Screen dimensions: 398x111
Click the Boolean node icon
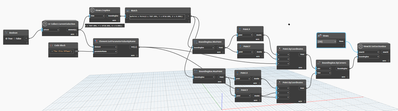pyautogui.click(x=6, y=33)
